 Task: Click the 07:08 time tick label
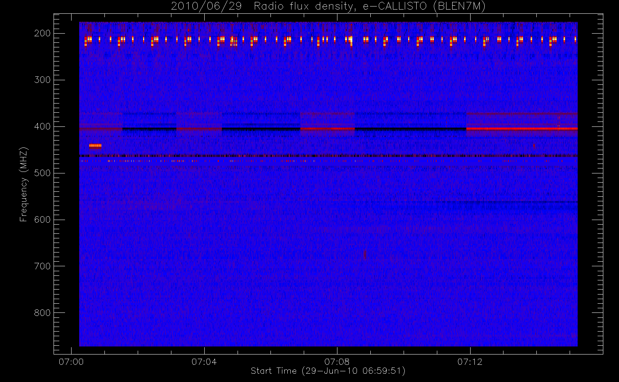pyautogui.click(x=337, y=361)
